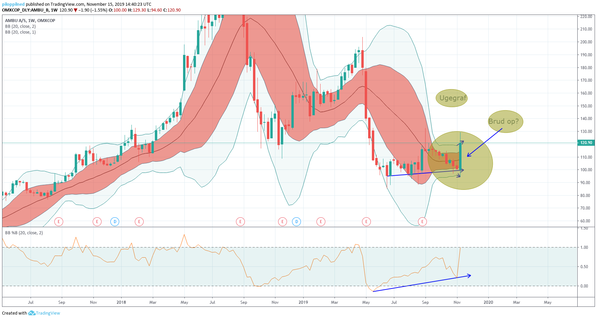Image resolution: width=597 pixels, height=319 pixels.
Task: Click the earnings E marker near September 2017
Action: pyautogui.click(x=59, y=222)
